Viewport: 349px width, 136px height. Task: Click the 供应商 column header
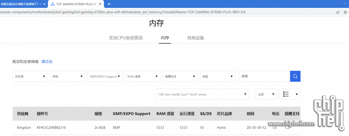(x=23, y=114)
